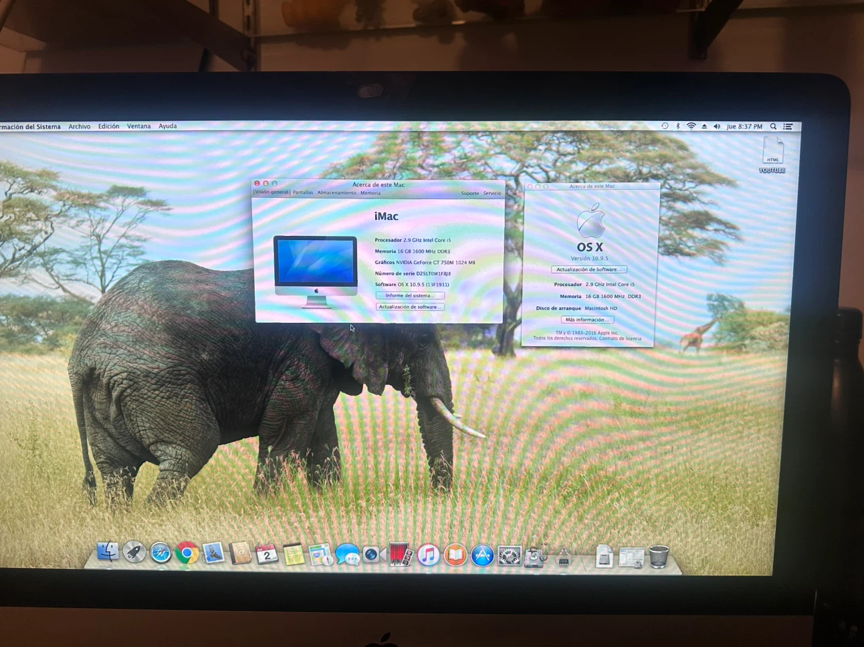Screen dimensions: 864x647
Task: Open Mail stamp icon in Dock
Action: (x=214, y=553)
